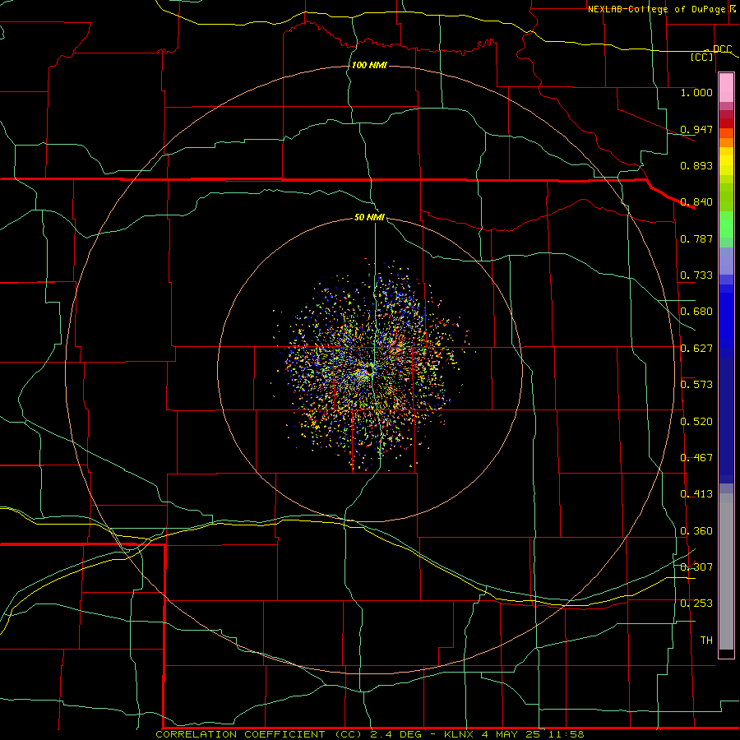Click the 0.627 scale value
Image resolution: width=740 pixels, height=740 pixels.
pyautogui.click(x=696, y=349)
